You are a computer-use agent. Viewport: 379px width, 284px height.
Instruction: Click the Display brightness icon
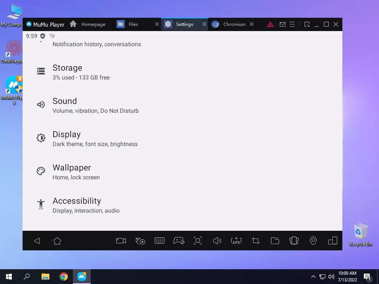41,138
